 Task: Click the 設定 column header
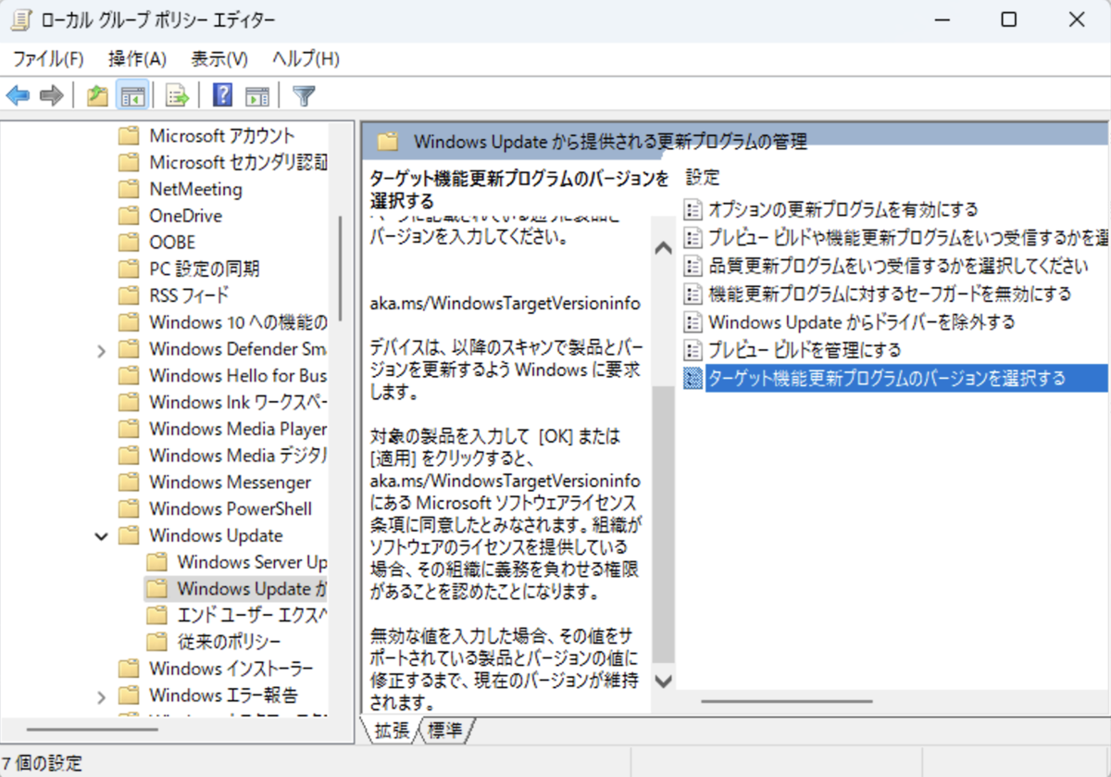coord(703,177)
